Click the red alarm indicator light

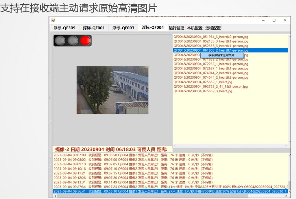(x=85, y=41)
